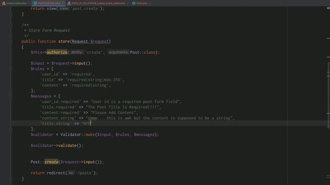Image resolution: width=330 pixels, height=185 pixels.
Task: Toggle the inspections eye icon in the editor corner
Action: [328, 8]
